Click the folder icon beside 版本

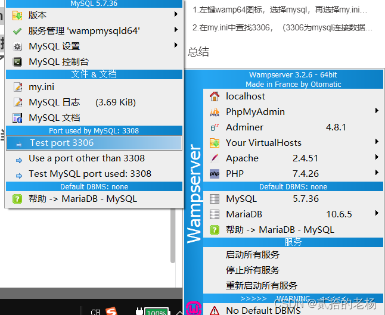click(17, 15)
